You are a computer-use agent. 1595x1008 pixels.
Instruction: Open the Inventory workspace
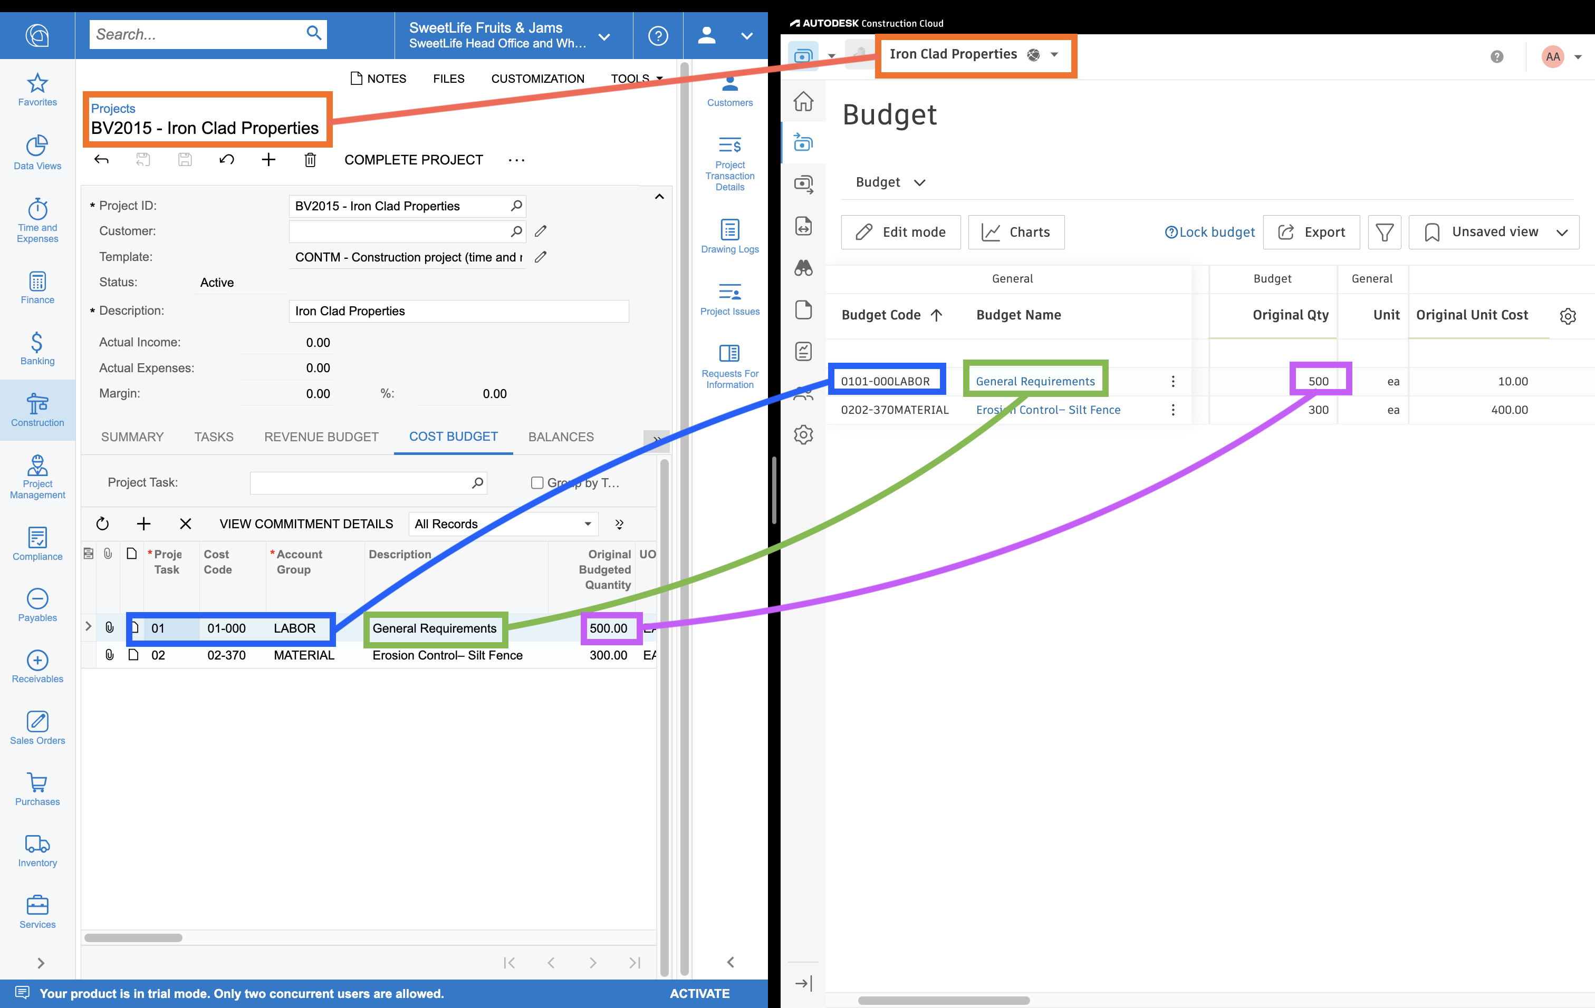(x=37, y=850)
